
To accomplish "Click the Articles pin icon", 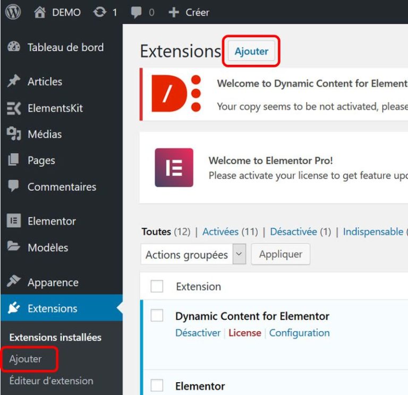I will coord(14,81).
